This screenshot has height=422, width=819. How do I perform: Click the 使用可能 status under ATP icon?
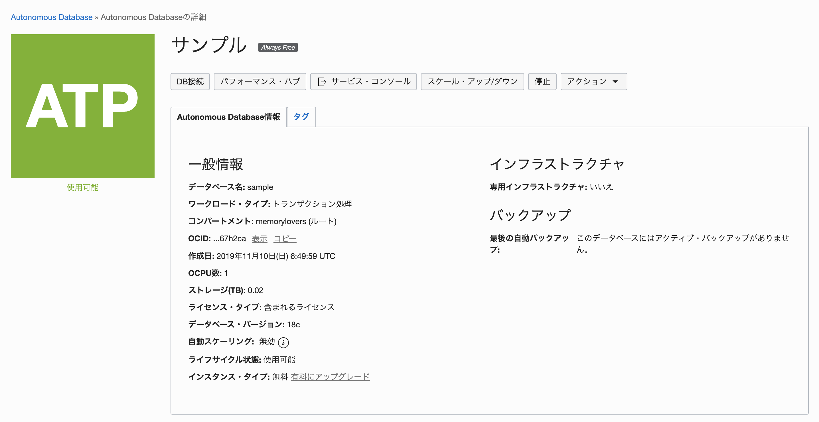coord(83,187)
